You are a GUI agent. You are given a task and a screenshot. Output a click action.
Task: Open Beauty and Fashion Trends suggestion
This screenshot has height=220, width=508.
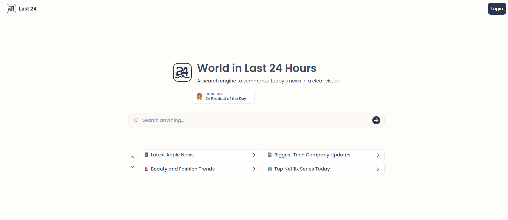pyautogui.click(x=200, y=169)
